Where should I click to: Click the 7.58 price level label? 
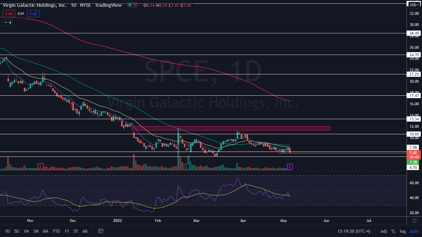click(414, 147)
